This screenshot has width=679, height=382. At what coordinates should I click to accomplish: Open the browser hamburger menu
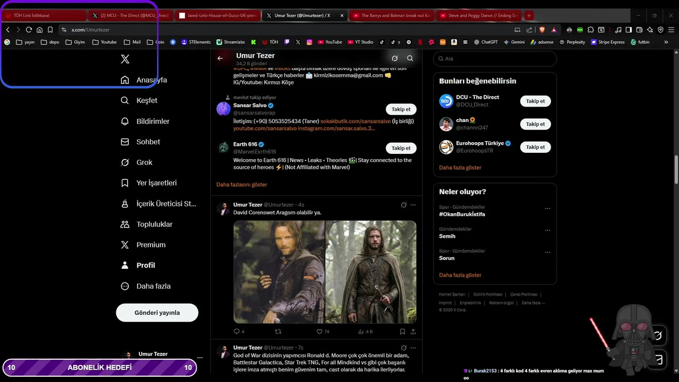(x=671, y=30)
